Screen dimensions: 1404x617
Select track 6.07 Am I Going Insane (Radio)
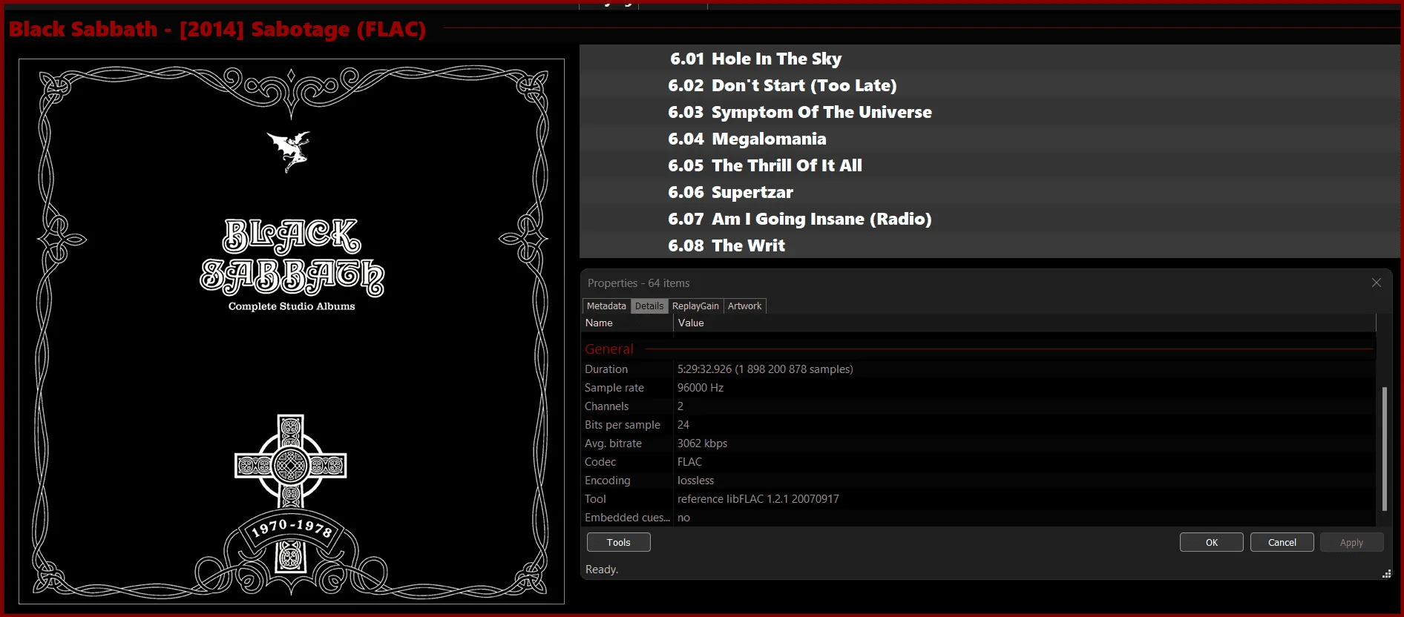(990, 219)
